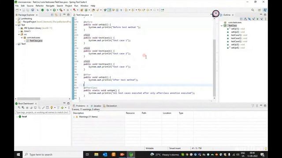Expand JRE System Library node
Screen dimensions: 282x158
pos(19,28)
